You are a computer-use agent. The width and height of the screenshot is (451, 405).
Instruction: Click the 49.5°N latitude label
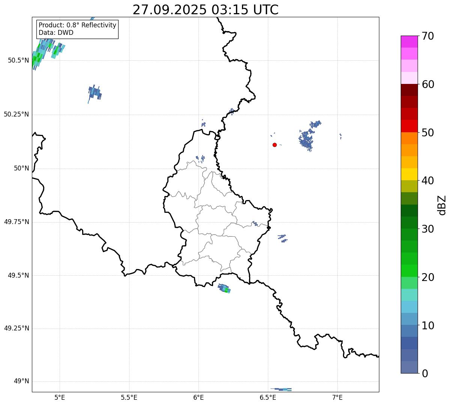click(18, 275)
